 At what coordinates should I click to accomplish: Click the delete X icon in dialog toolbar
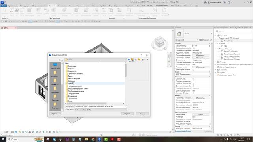(136, 60)
